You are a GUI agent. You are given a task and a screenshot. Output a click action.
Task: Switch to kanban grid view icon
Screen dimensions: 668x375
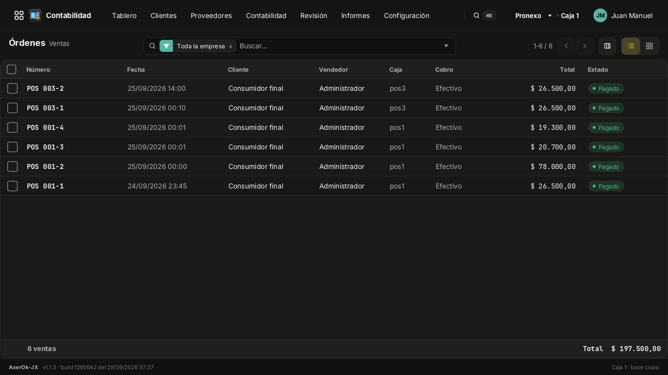[649, 46]
